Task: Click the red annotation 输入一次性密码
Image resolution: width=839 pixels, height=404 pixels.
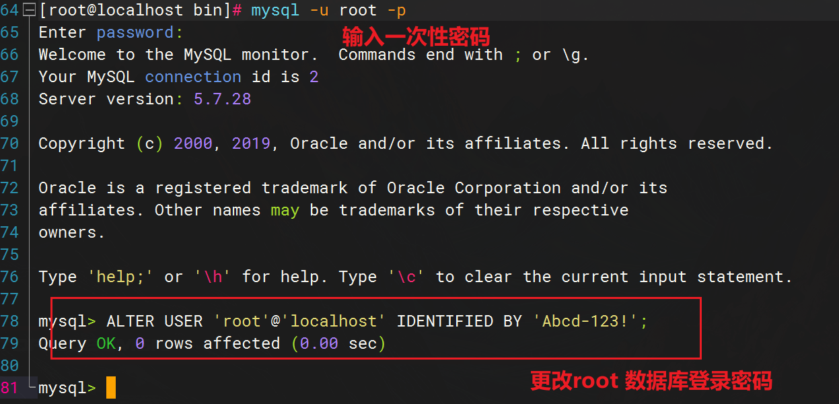Action: pos(416,35)
